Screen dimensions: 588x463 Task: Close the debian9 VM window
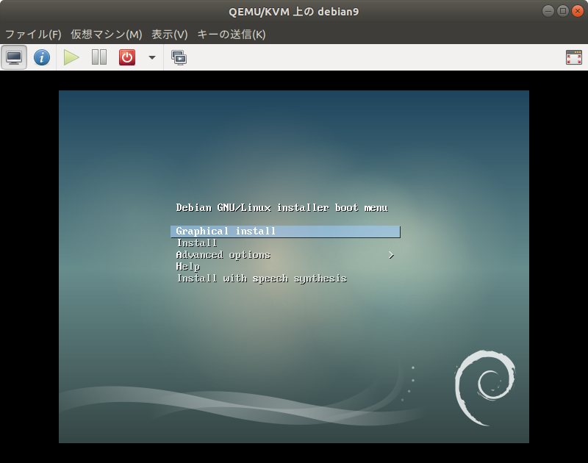click(578, 11)
